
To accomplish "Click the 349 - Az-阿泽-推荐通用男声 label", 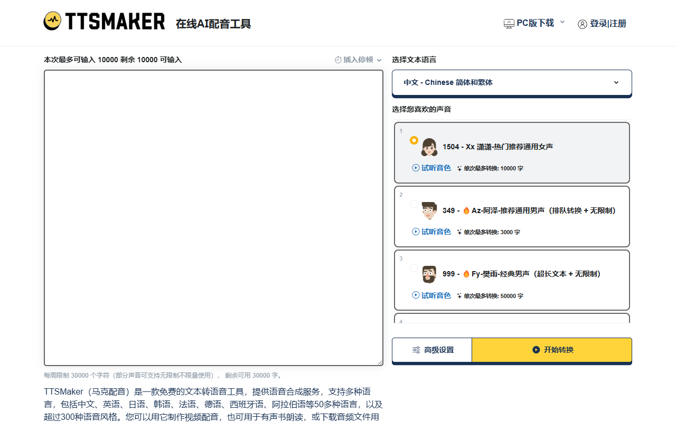I will coord(529,210).
